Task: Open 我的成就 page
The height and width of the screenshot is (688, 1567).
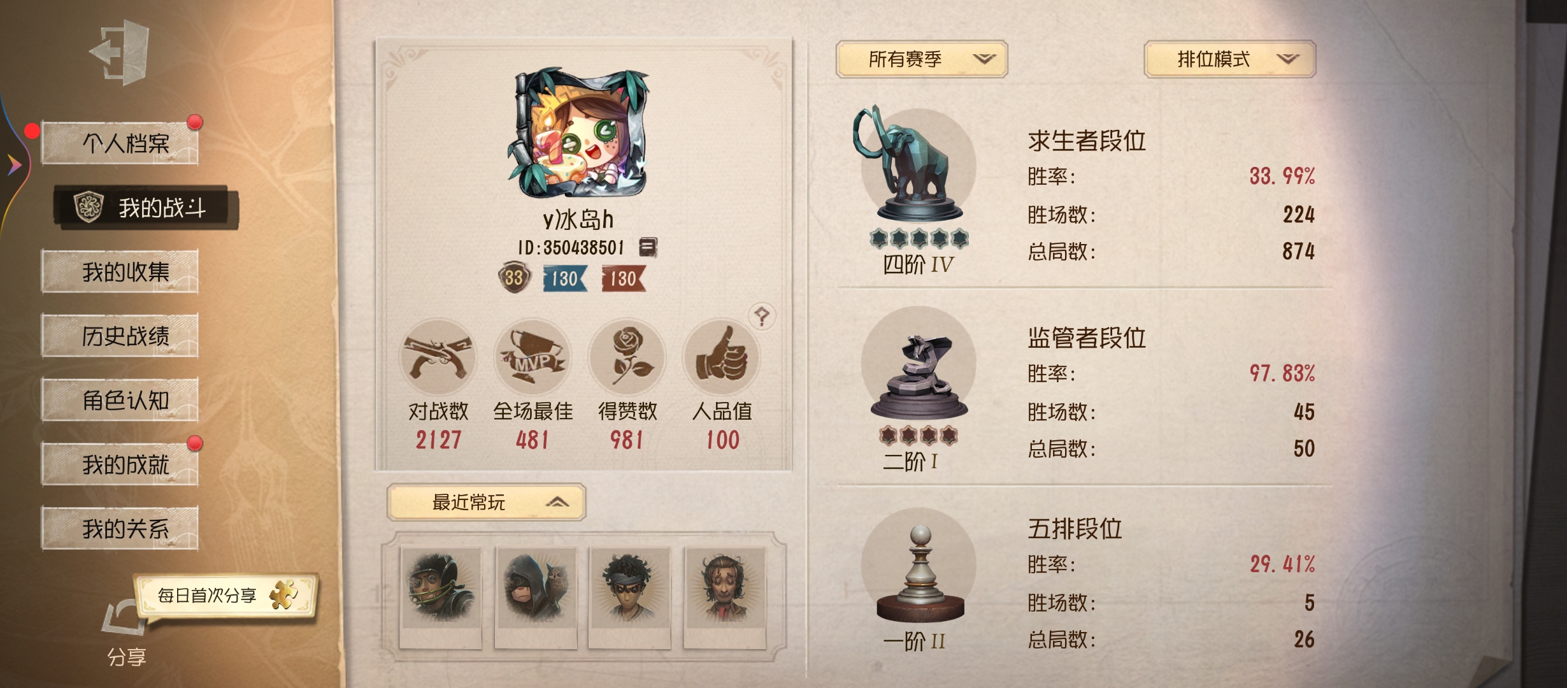Action: pos(120,464)
